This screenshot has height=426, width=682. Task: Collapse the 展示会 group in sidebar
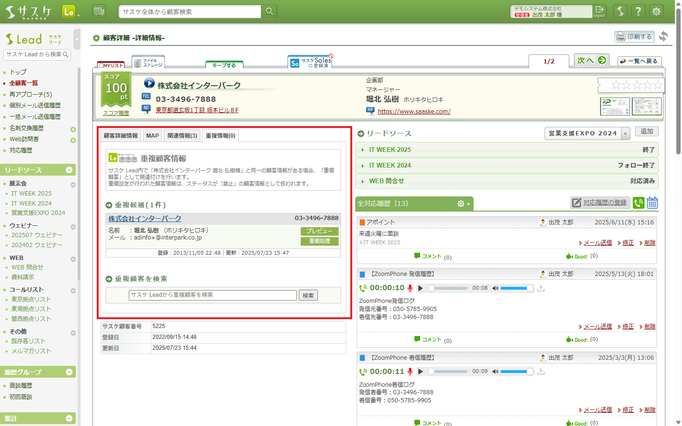coord(73,185)
